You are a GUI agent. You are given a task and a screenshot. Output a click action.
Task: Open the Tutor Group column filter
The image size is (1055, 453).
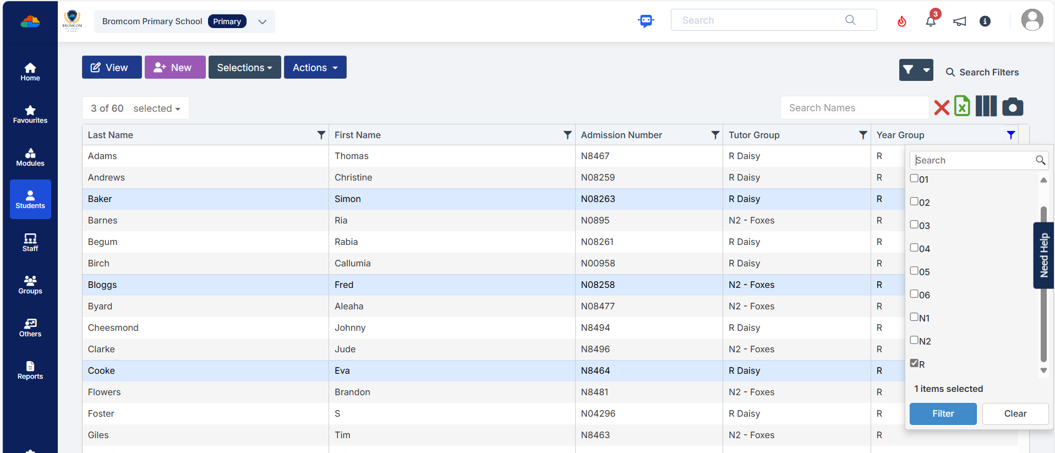click(x=862, y=135)
